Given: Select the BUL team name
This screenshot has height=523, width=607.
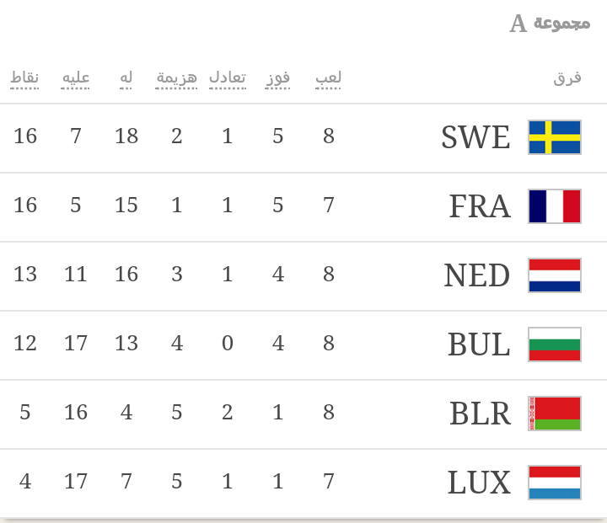Looking at the screenshot, I should (478, 344).
